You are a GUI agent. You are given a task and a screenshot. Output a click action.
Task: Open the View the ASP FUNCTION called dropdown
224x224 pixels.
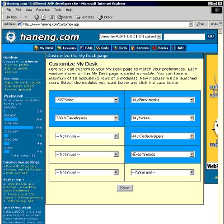(x=130, y=36)
